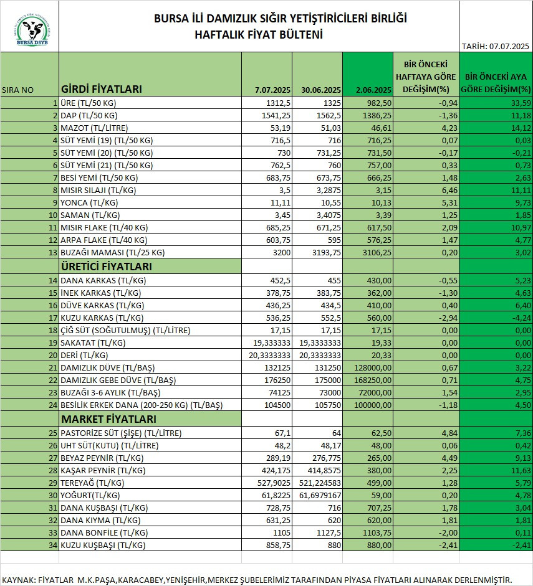Click the BİR ÖNCEKİ AYA GÖRE DEĞİŞİM header
Image resolution: width=533 pixels, height=586 pixels.
(x=496, y=82)
